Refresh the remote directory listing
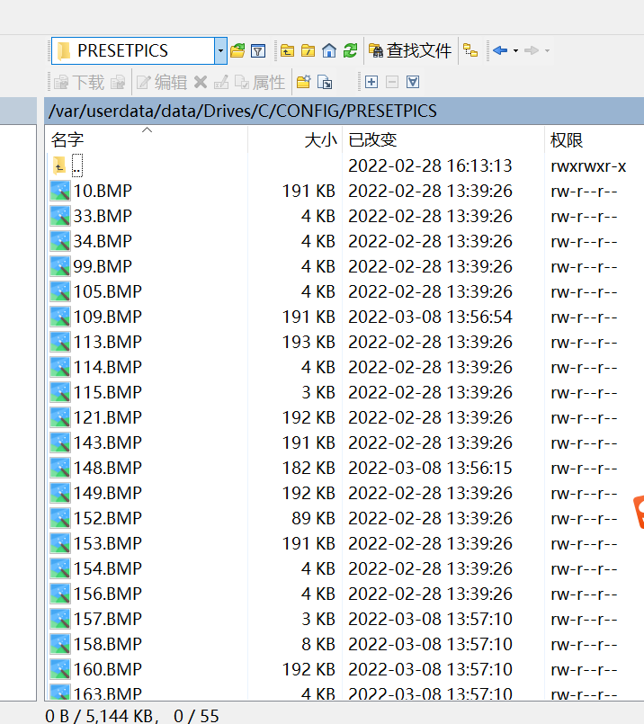Screen dimensions: 644x724 click(x=350, y=51)
